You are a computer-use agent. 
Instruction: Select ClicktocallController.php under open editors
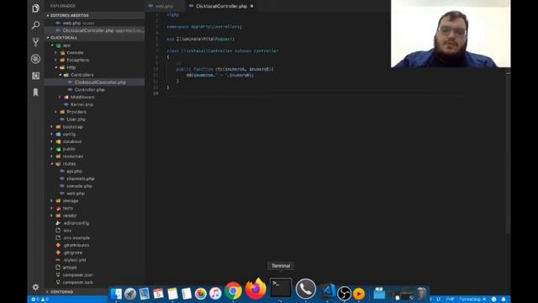[87, 30]
